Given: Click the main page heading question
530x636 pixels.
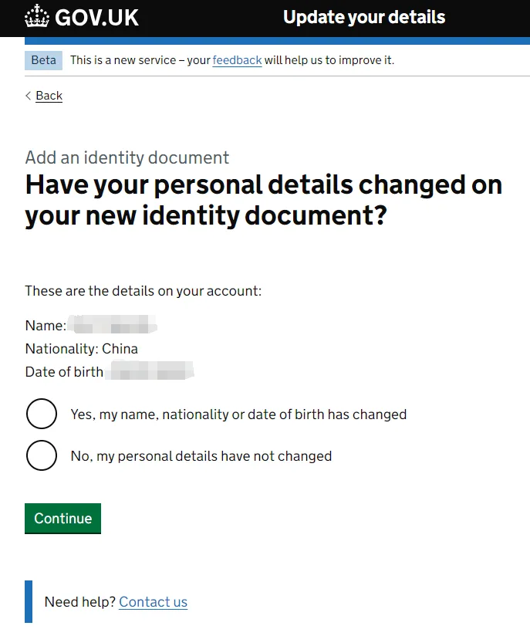Looking at the screenshot, I should tap(264, 200).
